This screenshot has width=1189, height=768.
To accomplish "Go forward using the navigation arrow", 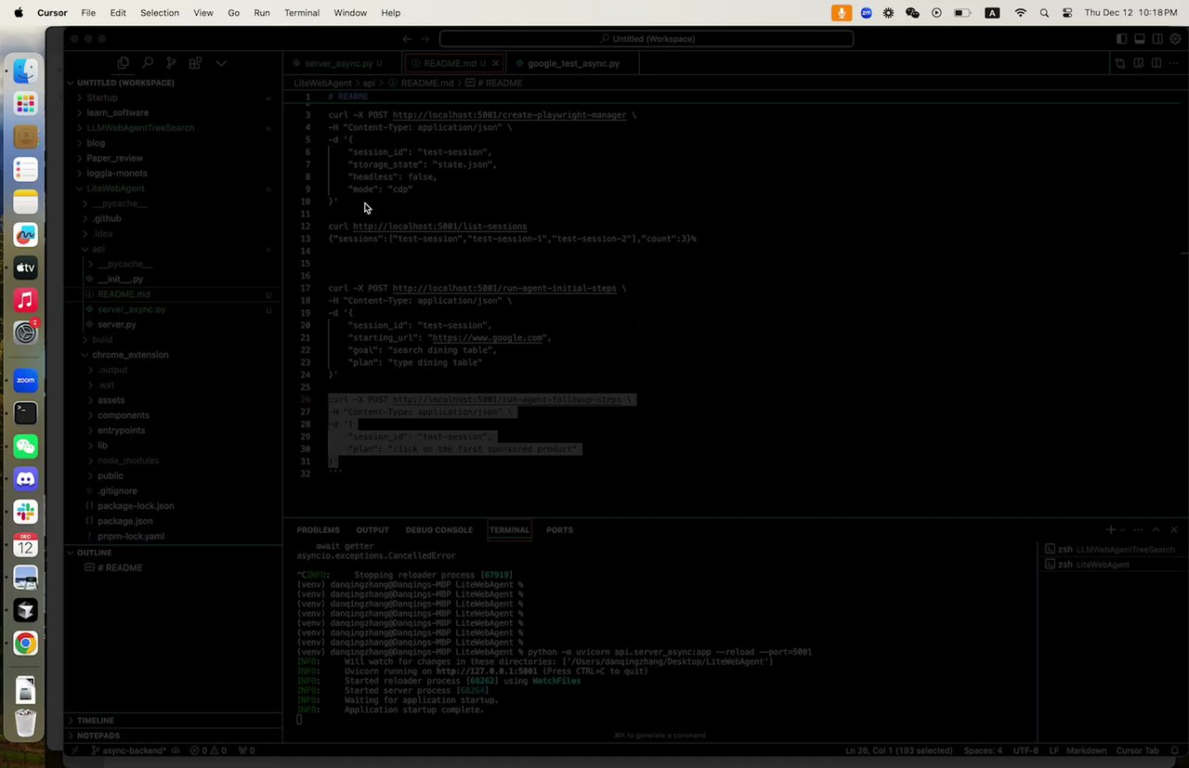I will [425, 39].
